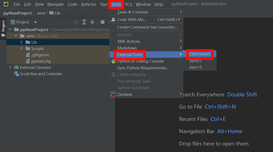Click the Alt+Home shortcut text
The image size is (273, 152).
tap(230, 131)
